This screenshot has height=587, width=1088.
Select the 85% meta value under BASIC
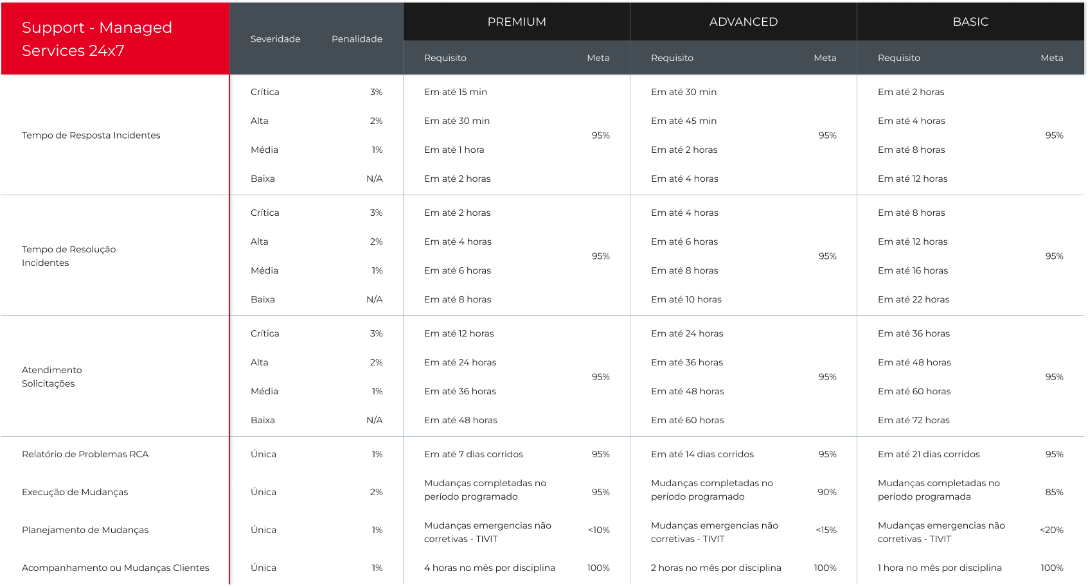pyautogui.click(x=1054, y=492)
